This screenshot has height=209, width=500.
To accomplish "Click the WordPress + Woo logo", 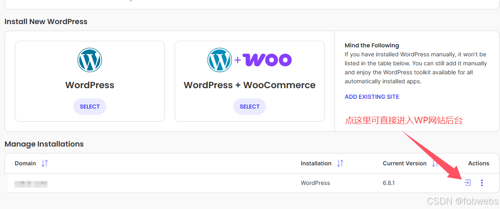I will 250,60.
